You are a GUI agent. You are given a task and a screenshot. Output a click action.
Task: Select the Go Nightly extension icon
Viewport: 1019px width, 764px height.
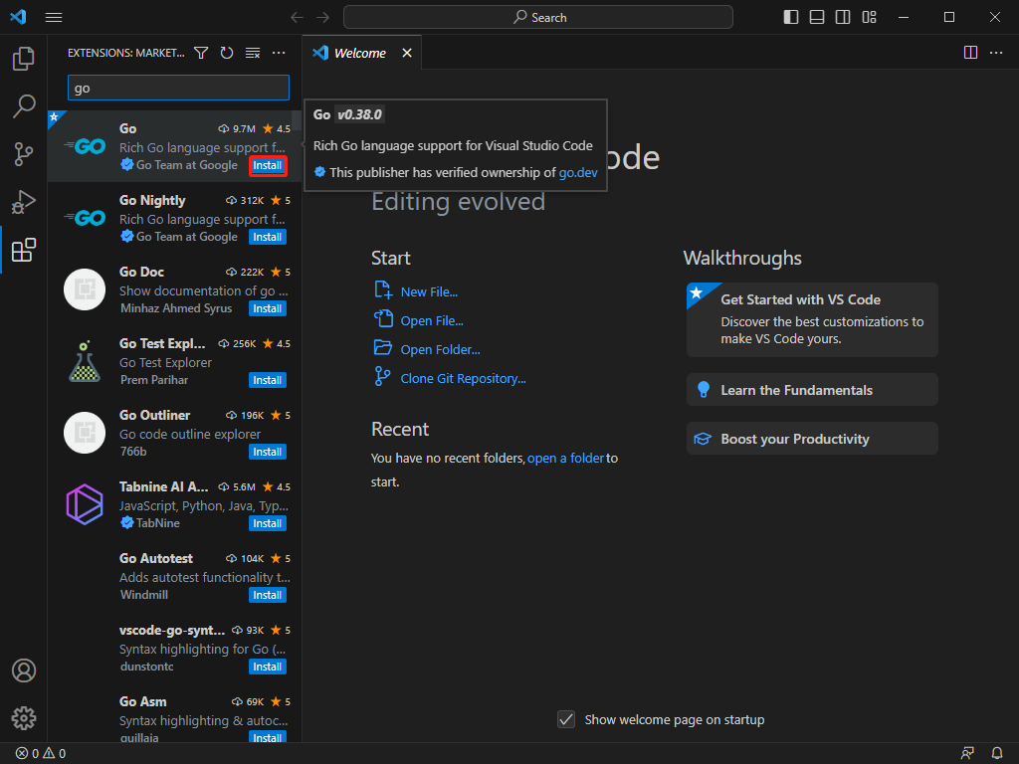point(85,218)
